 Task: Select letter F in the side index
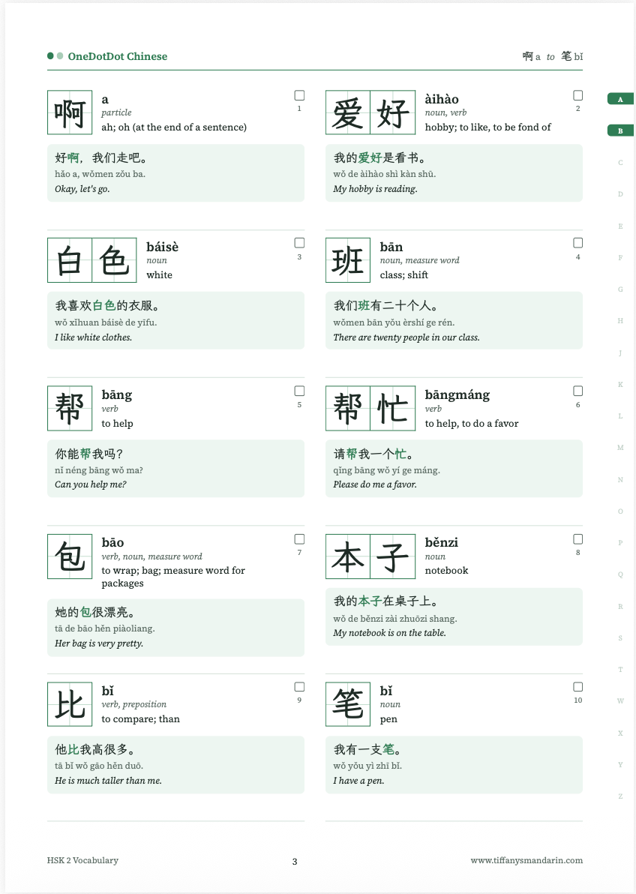tap(620, 258)
